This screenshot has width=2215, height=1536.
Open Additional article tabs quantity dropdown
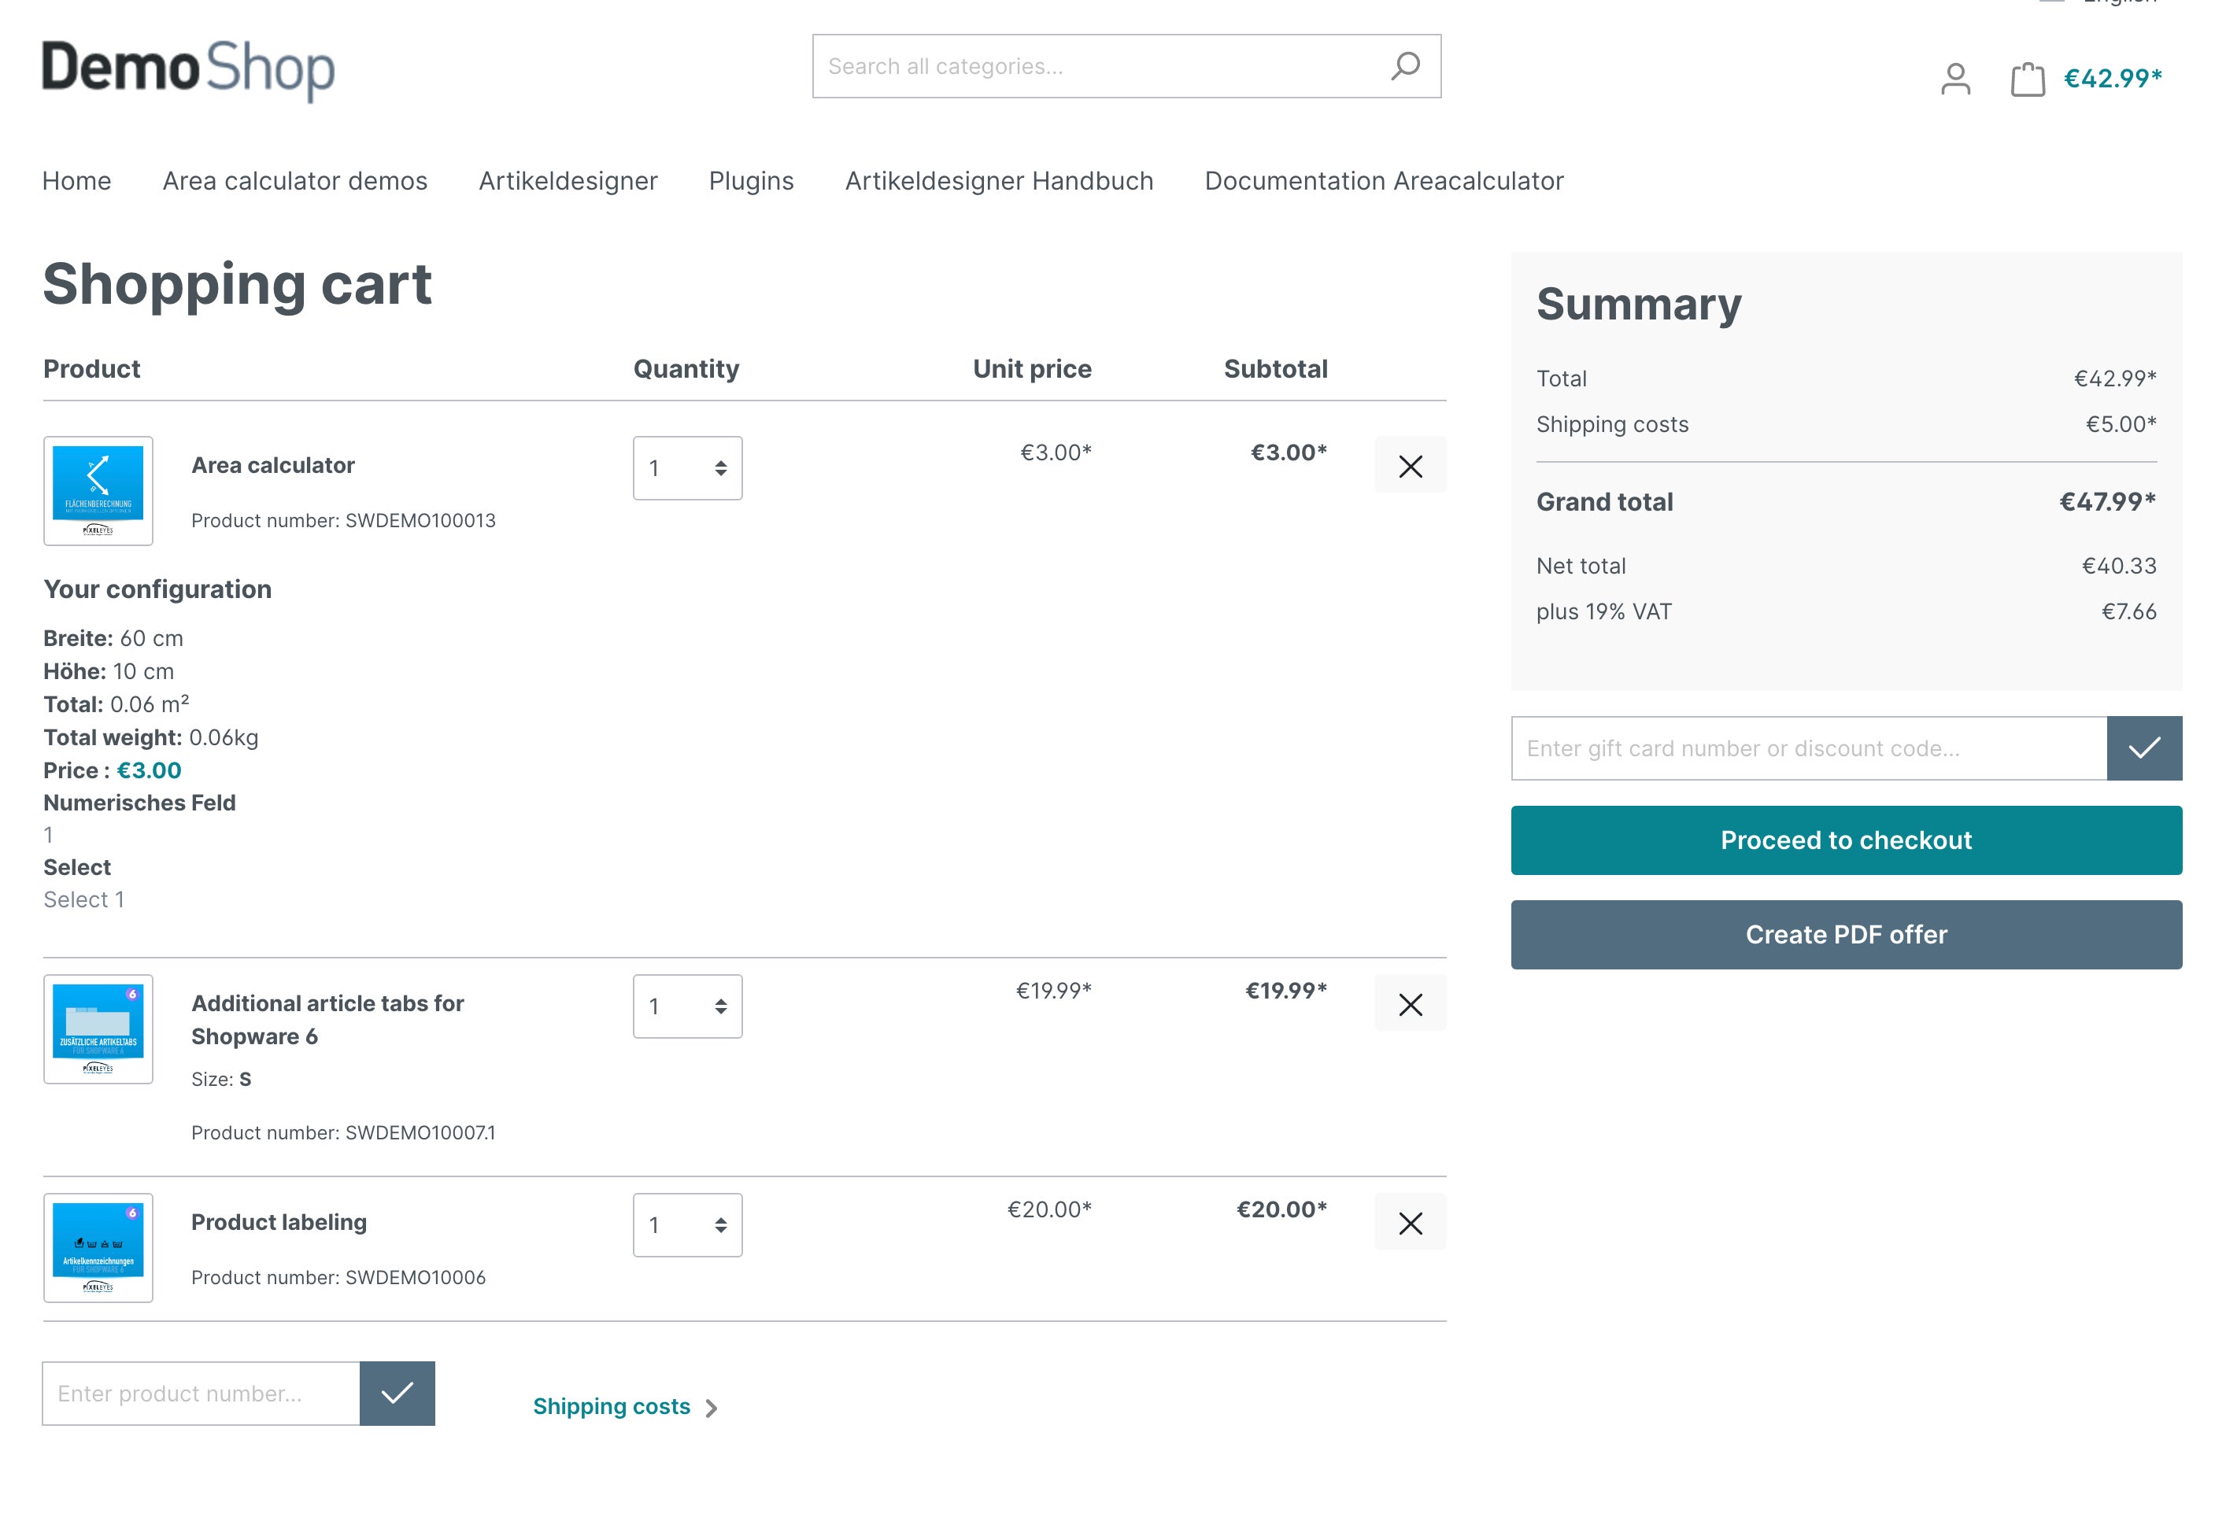point(686,1006)
